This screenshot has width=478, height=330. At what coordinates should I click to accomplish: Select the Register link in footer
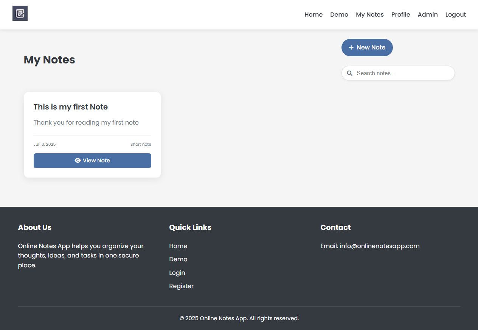pyautogui.click(x=181, y=286)
